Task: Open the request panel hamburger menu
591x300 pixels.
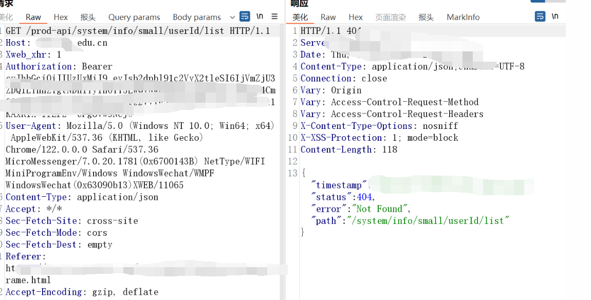Action: [x=274, y=16]
